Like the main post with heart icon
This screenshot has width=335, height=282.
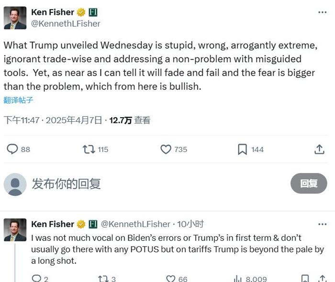click(x=166, y=149)
